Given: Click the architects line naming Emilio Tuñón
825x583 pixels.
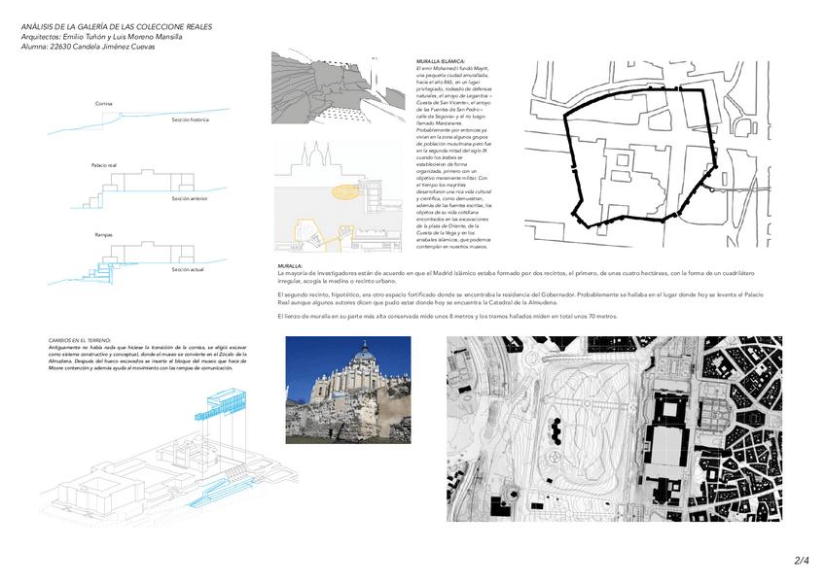Looking at the screenshot, I should tap(108, 37).
